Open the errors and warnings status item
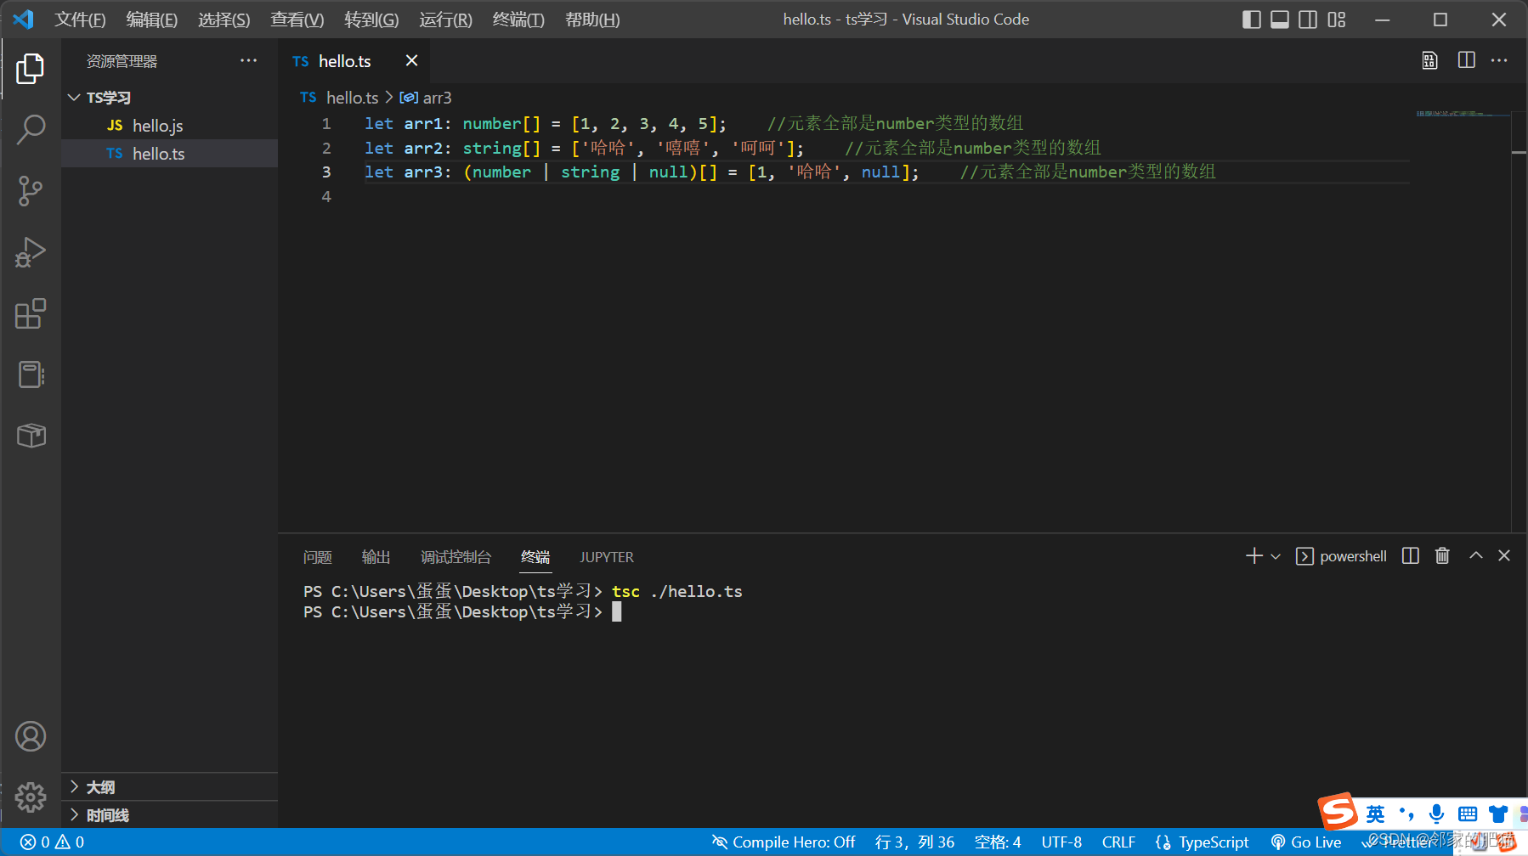1528x856 pixels. point(52,842)
